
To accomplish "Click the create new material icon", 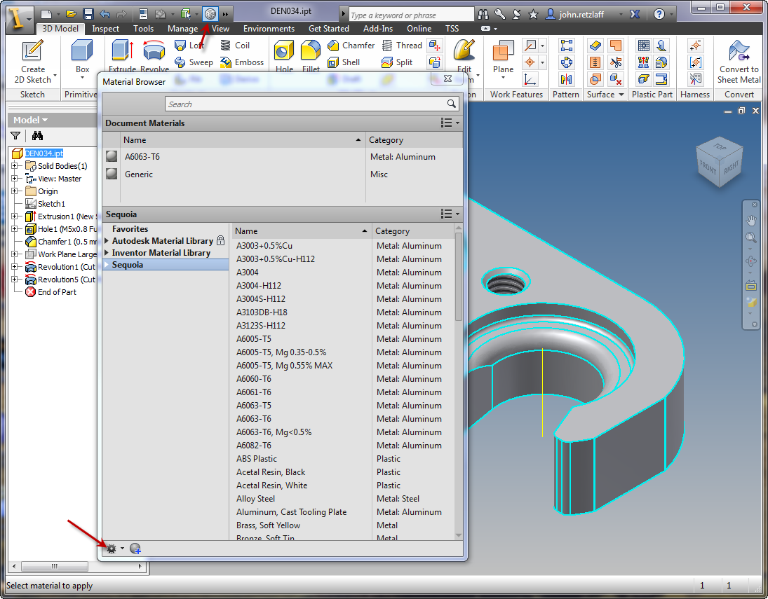I will click(x=135, y=549).
